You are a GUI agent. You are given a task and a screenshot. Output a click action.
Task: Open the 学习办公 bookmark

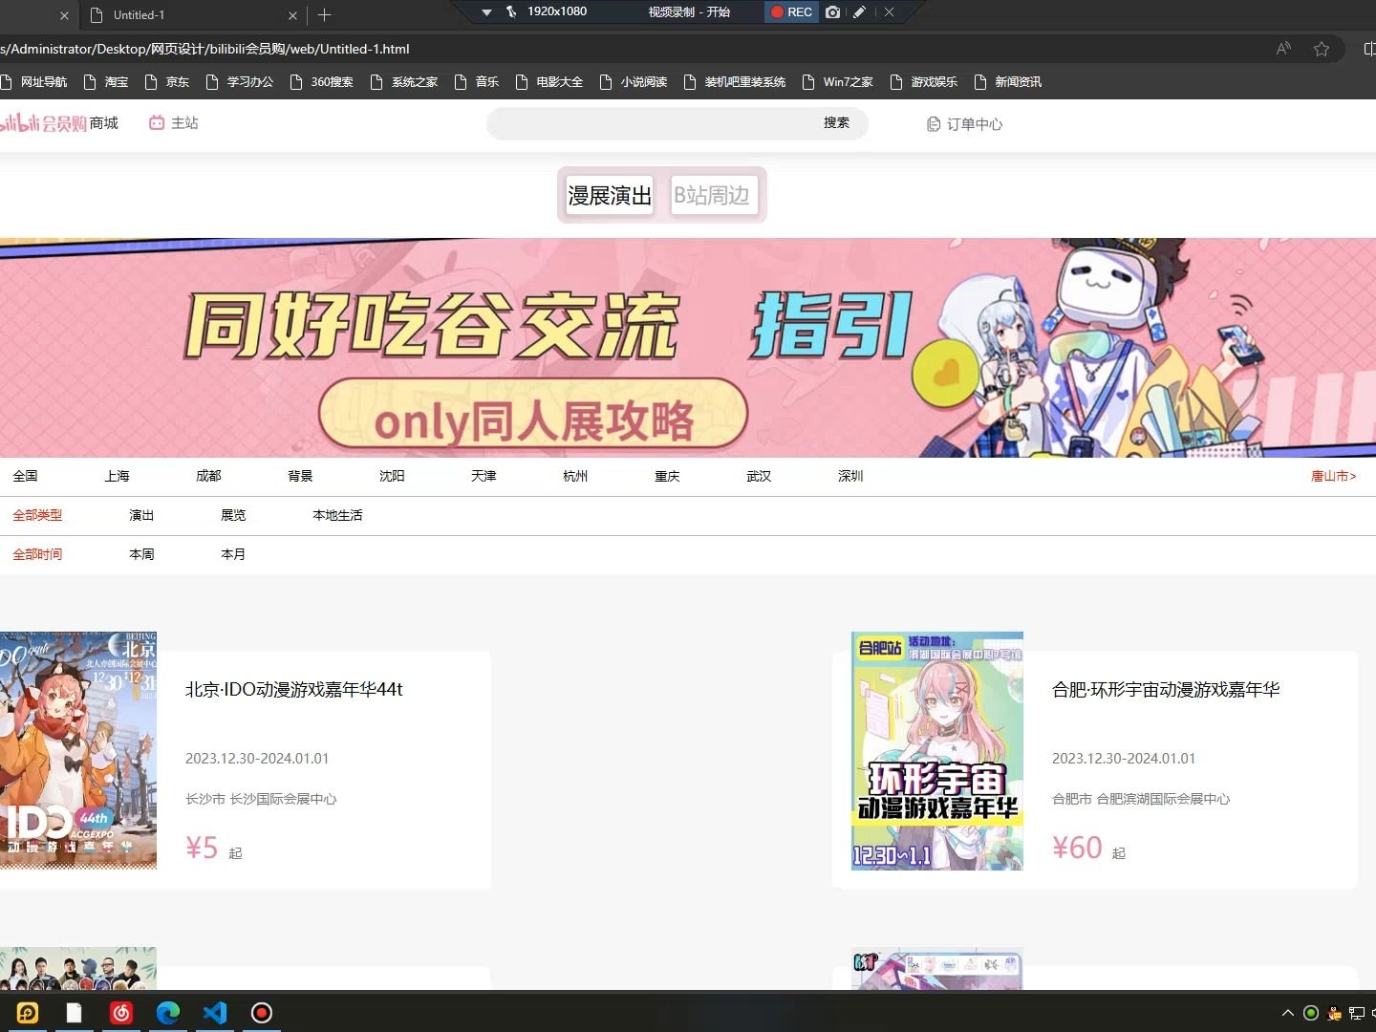[x=240, y=82]
